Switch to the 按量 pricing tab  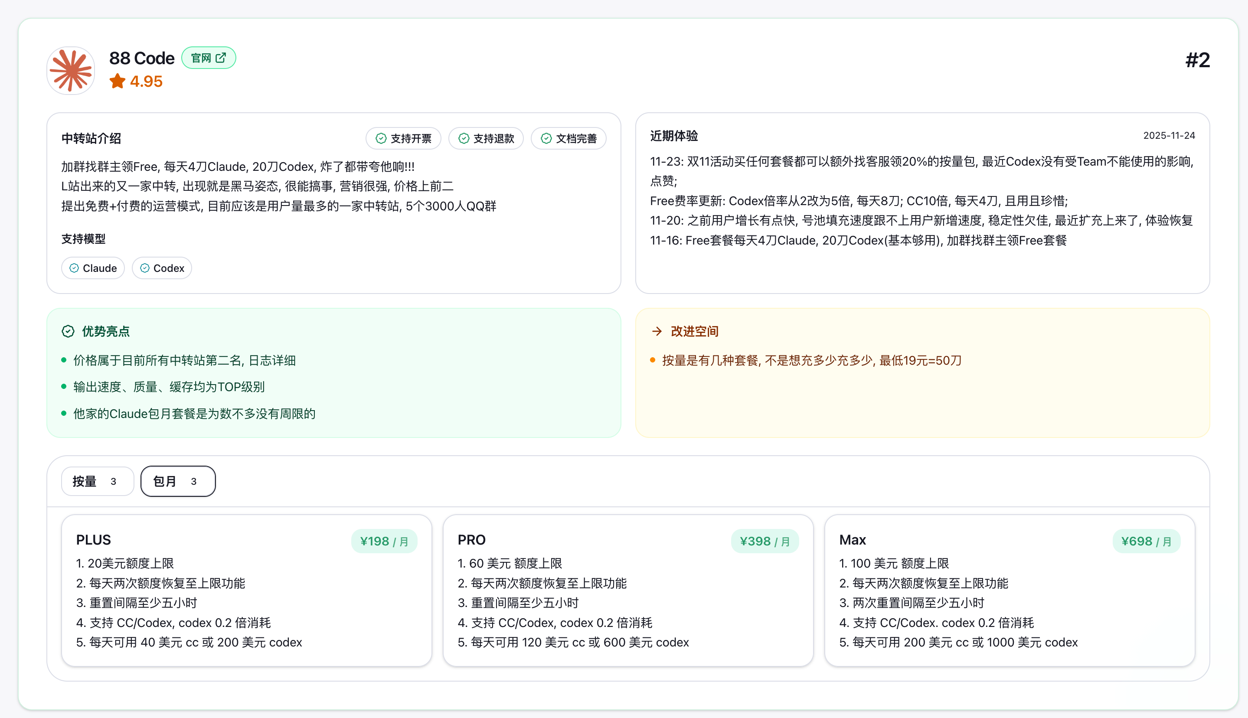(97, 481)
